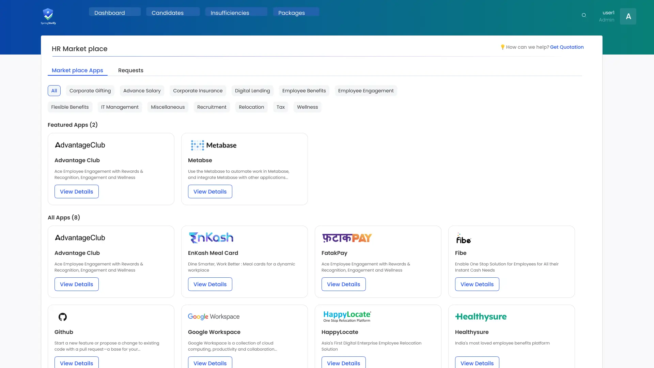The height and width of the screenshot is (368, 654).
Task: Open the Dashboard nav item
Action: [x=115, y=13]
